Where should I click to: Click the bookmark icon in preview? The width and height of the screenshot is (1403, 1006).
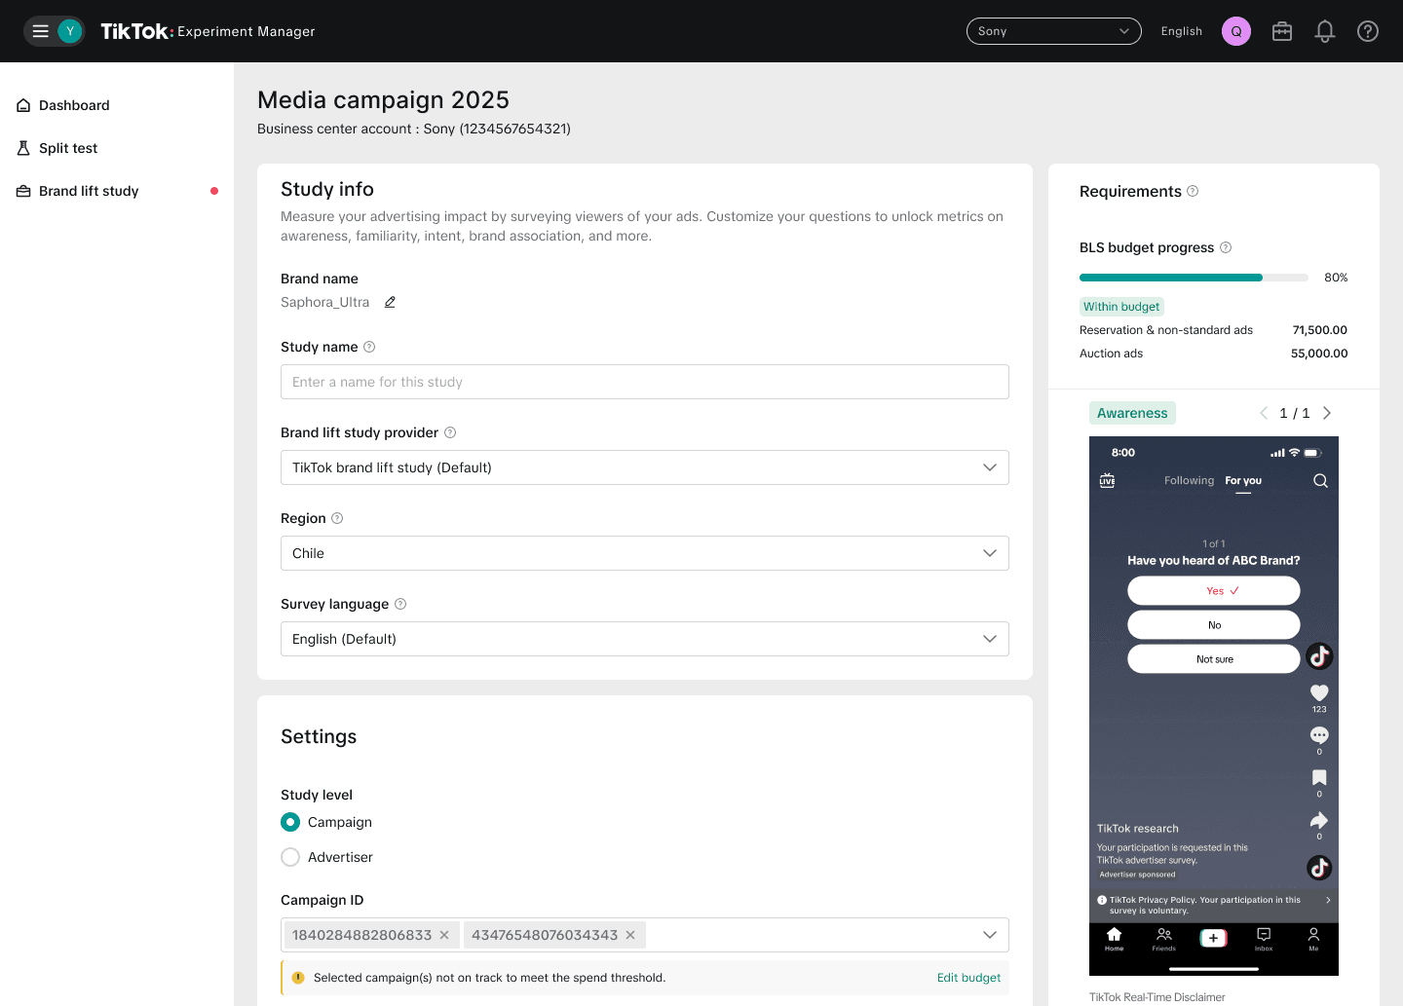pos(1319,777)
